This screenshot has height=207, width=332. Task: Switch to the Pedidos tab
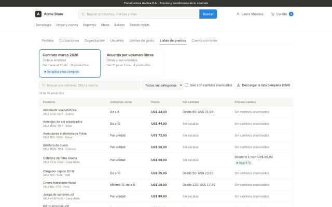click(x=48, y=40)
